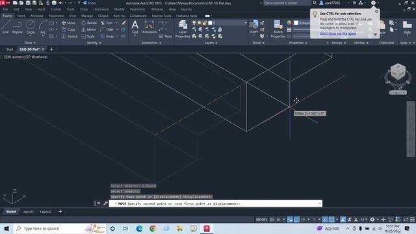Click the Trim command
Viewport: 416px width, 234px height.
coord(107,23)
